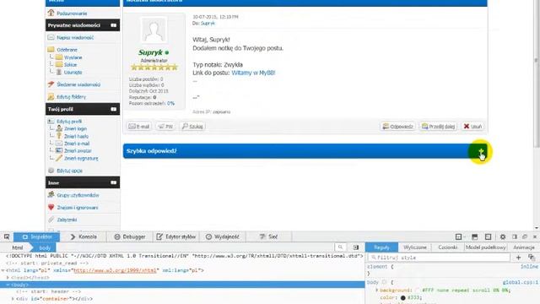Image resolution: width=540 pixels, height=304 pixels.
Task: Expand the Szybka odpowiedź panel
Action: point(481,151)
